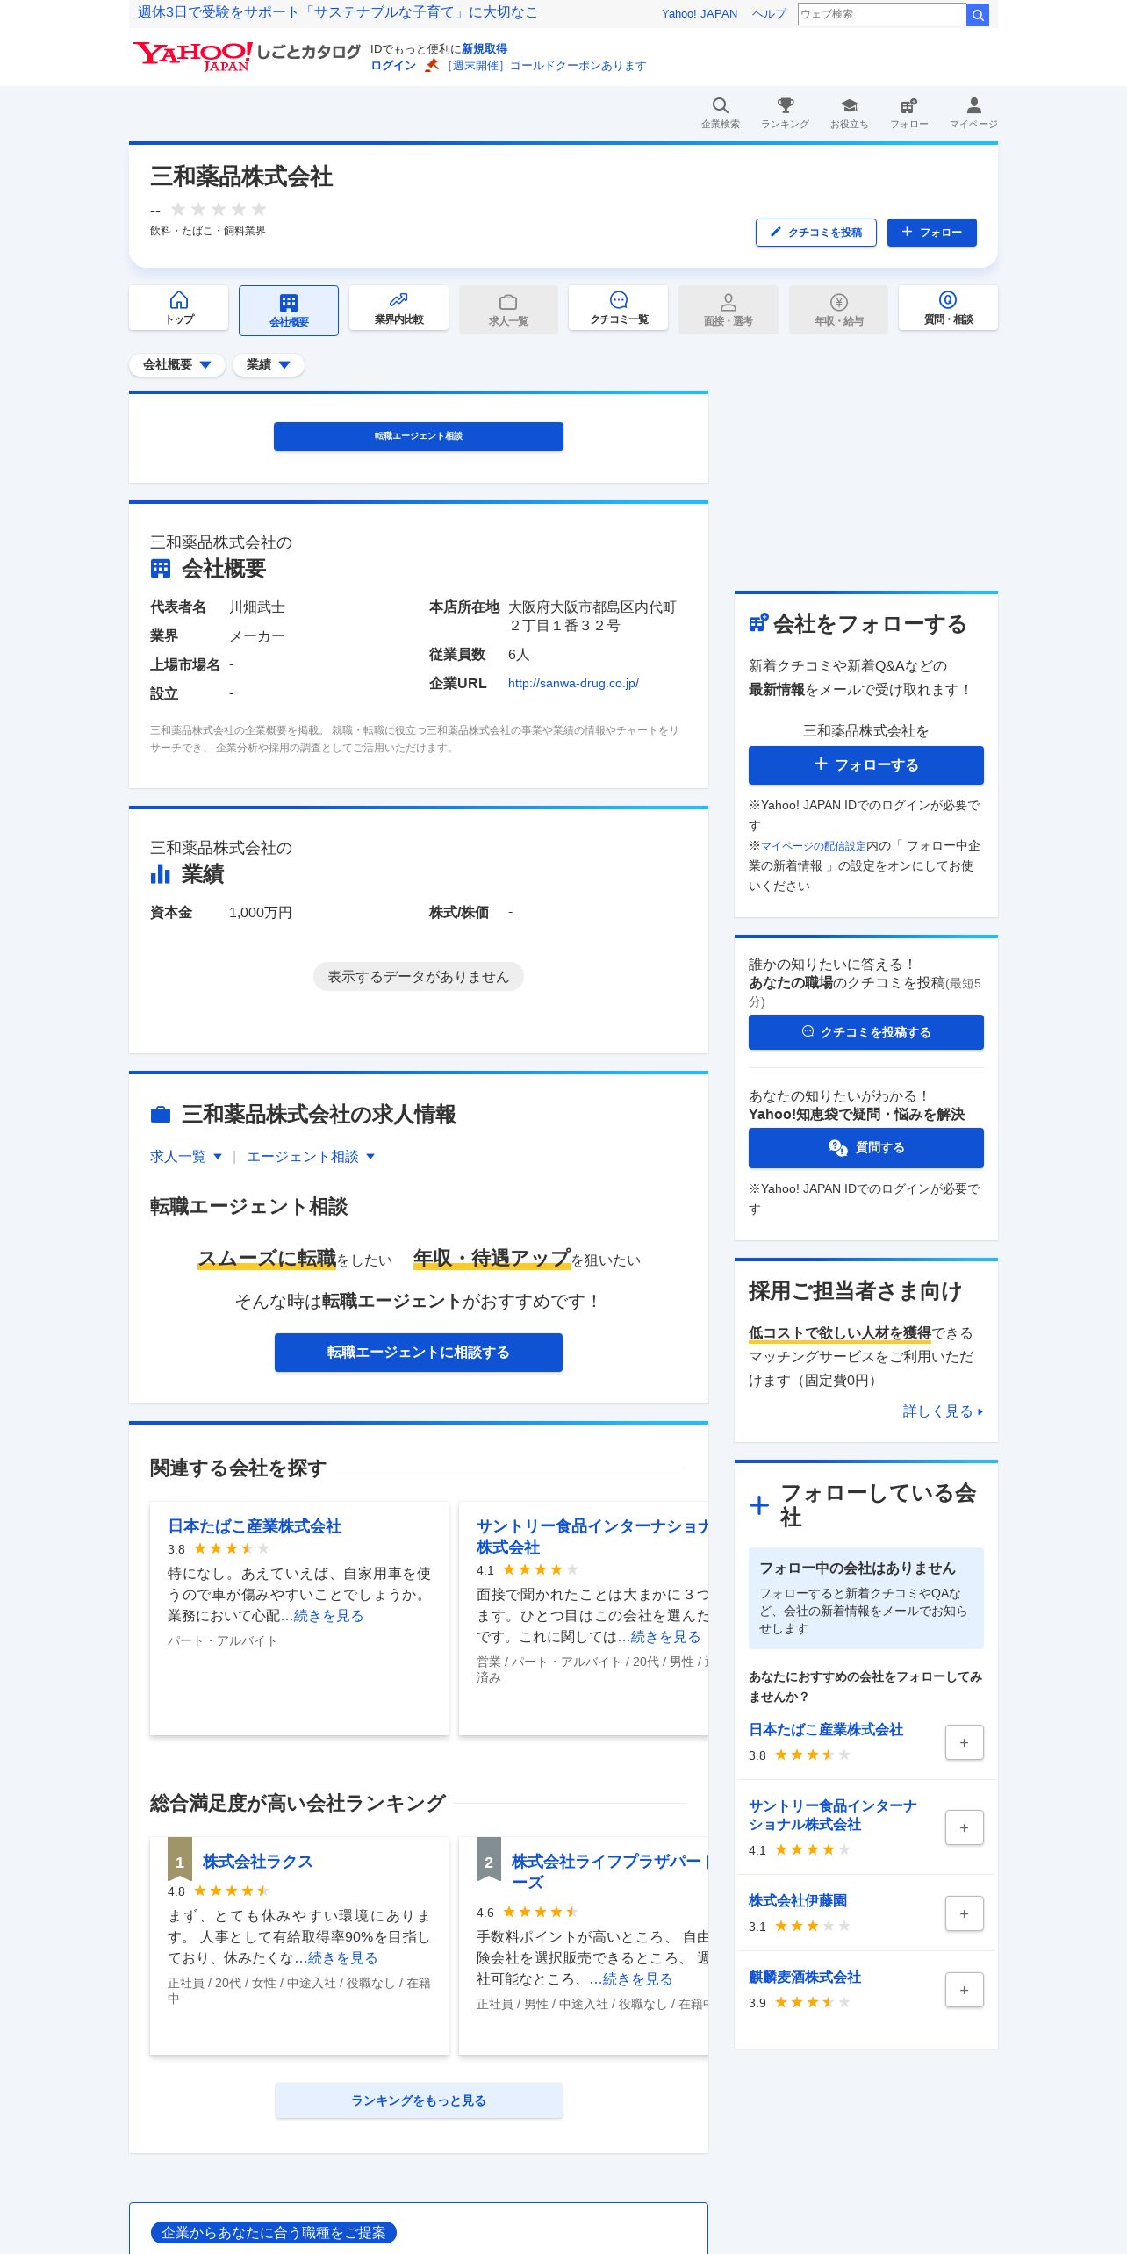Click the + フォロー button in company header
This screenshot has width=1127, height=2254.
point(932,233)
